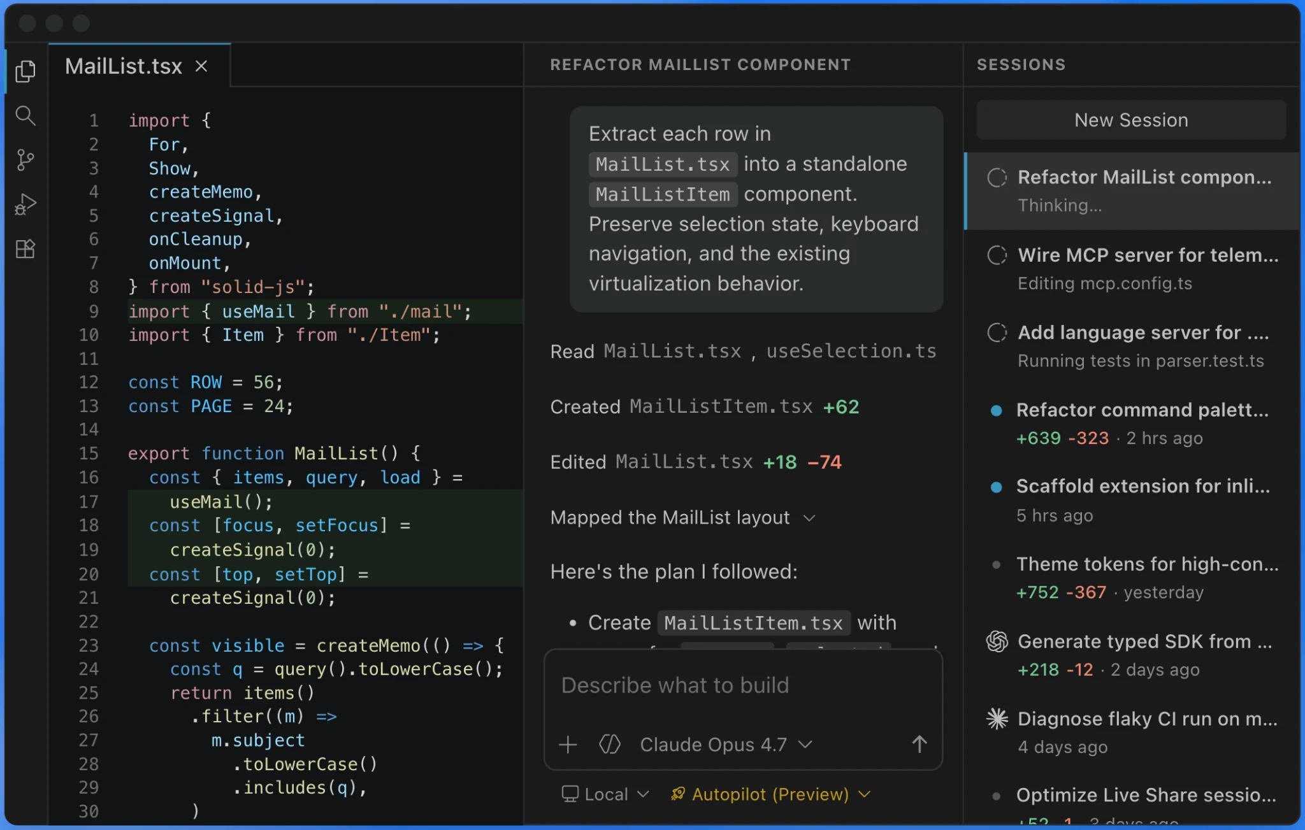Click spinner icon of Add language server session

pyautogui.click(x=997, y=333)
